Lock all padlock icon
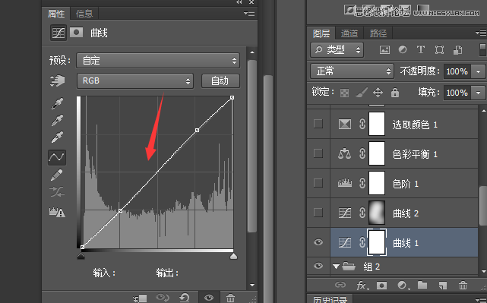Screen dimensions: 487x303 395,92
